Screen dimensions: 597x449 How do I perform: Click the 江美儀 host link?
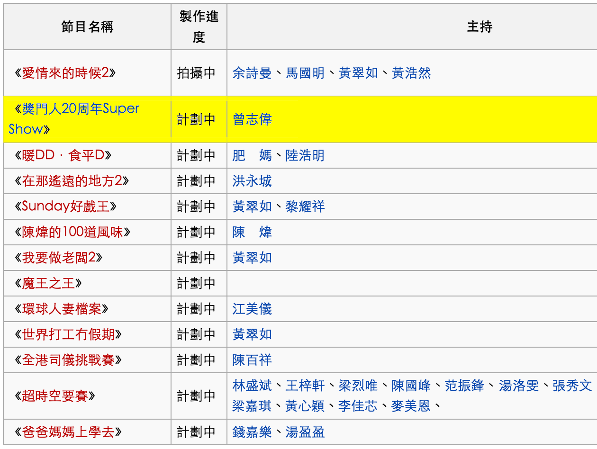253,308
